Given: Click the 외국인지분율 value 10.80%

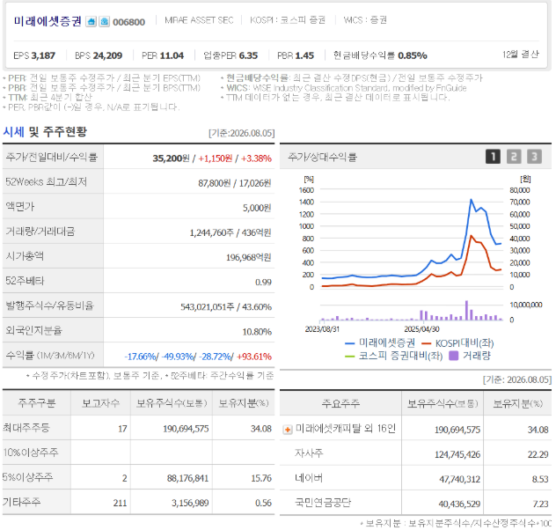Looking at the screenshot, I should [x=257, y=332].
